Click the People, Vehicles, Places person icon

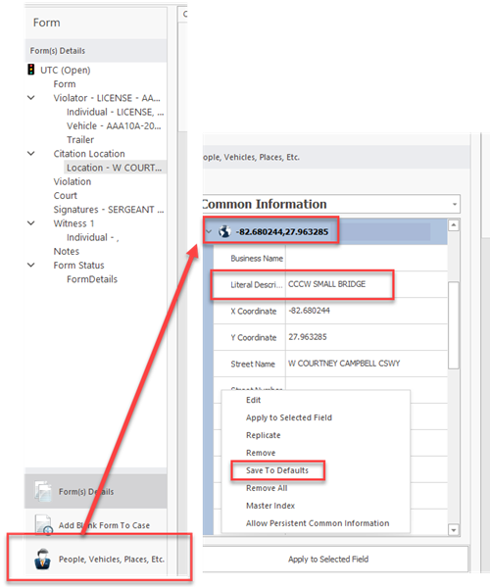point(43,559)
